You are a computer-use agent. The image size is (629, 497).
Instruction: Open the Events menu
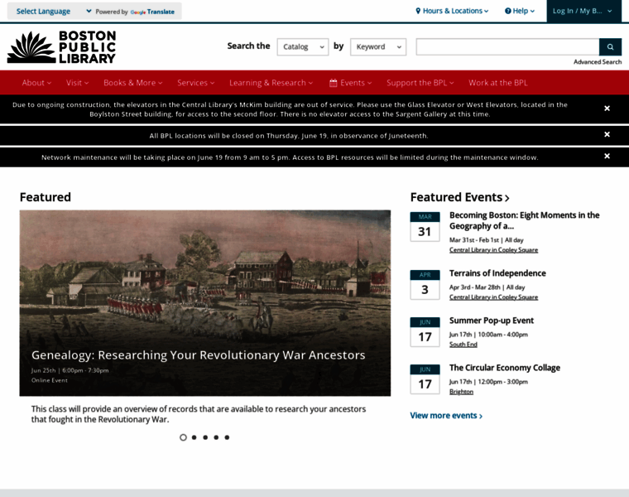(x=351, y=83)
